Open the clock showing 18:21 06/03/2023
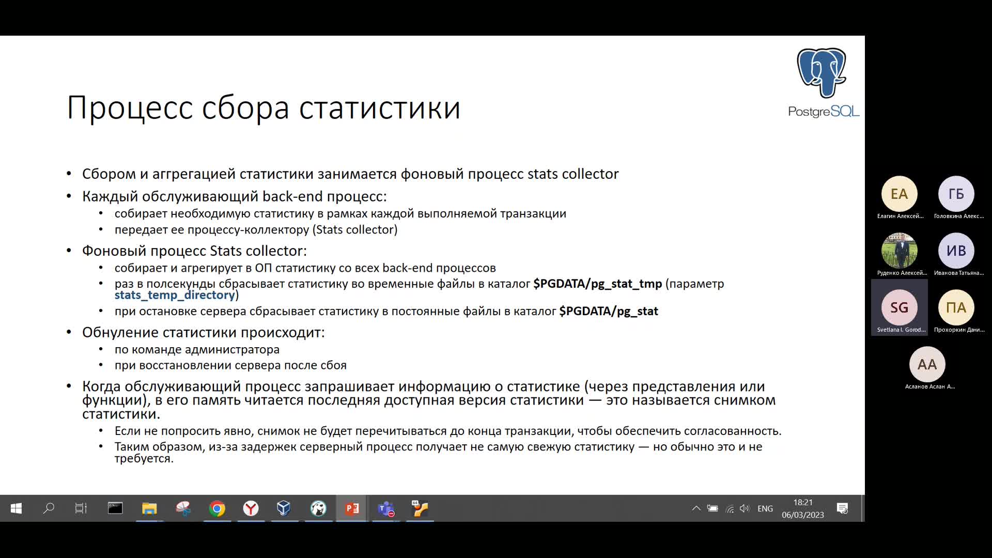The width and height of the screenshot is (992, 558). pyautogui.click(x=803, y=508)
